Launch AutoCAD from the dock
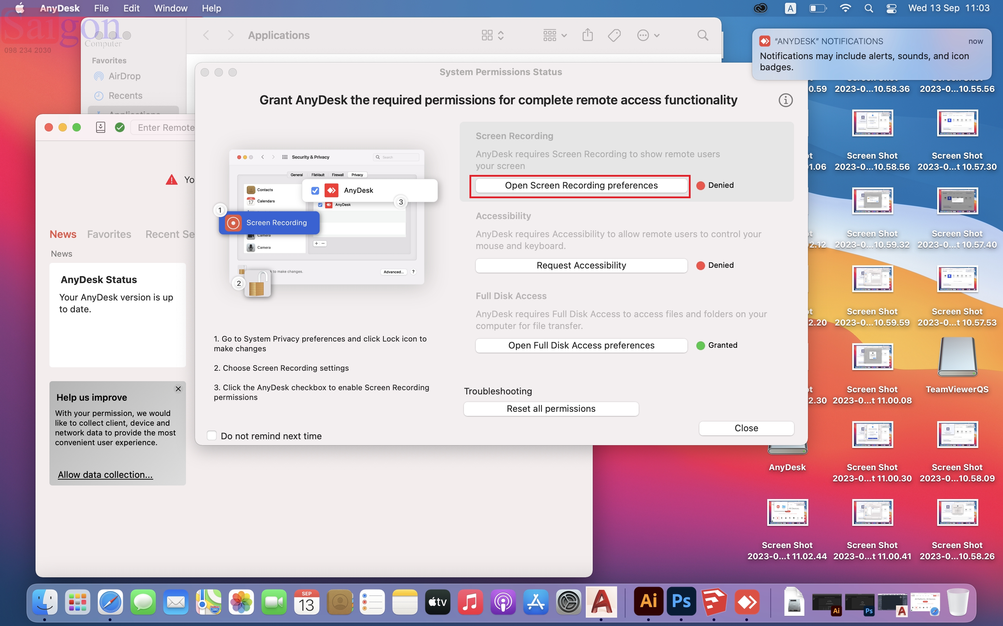Viewport: 1003px width, 626px height. pos(601,602)
